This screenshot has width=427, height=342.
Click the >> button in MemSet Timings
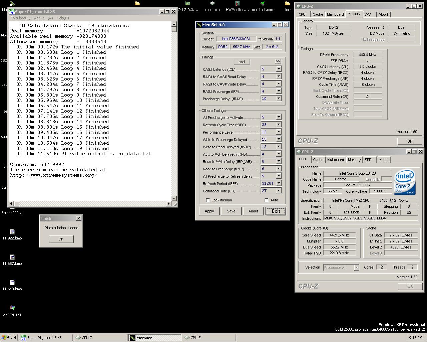[x=278, y=61]
